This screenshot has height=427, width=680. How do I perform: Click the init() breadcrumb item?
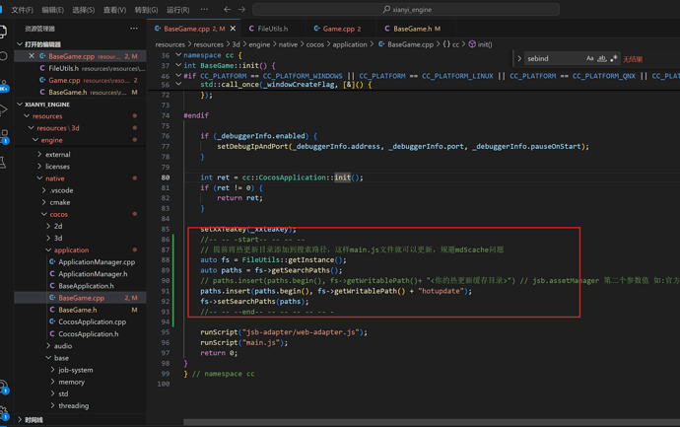[x=484, y=44]
